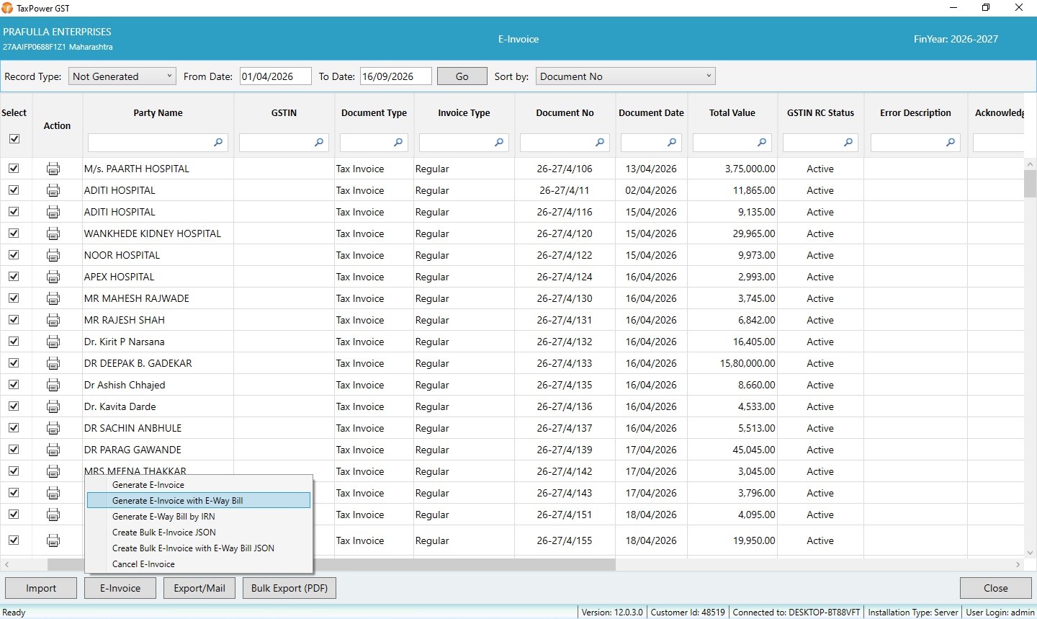Click printer icon for document 26-27/4/151 row
1037x619 pixels.
pos(53,515)
